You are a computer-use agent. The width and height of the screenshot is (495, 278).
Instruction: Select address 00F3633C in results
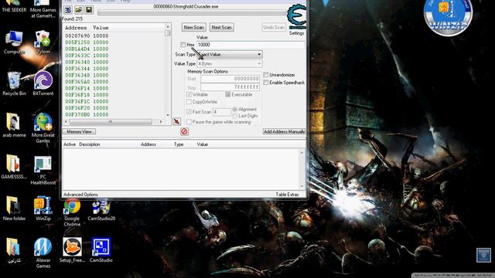[87, 56]
